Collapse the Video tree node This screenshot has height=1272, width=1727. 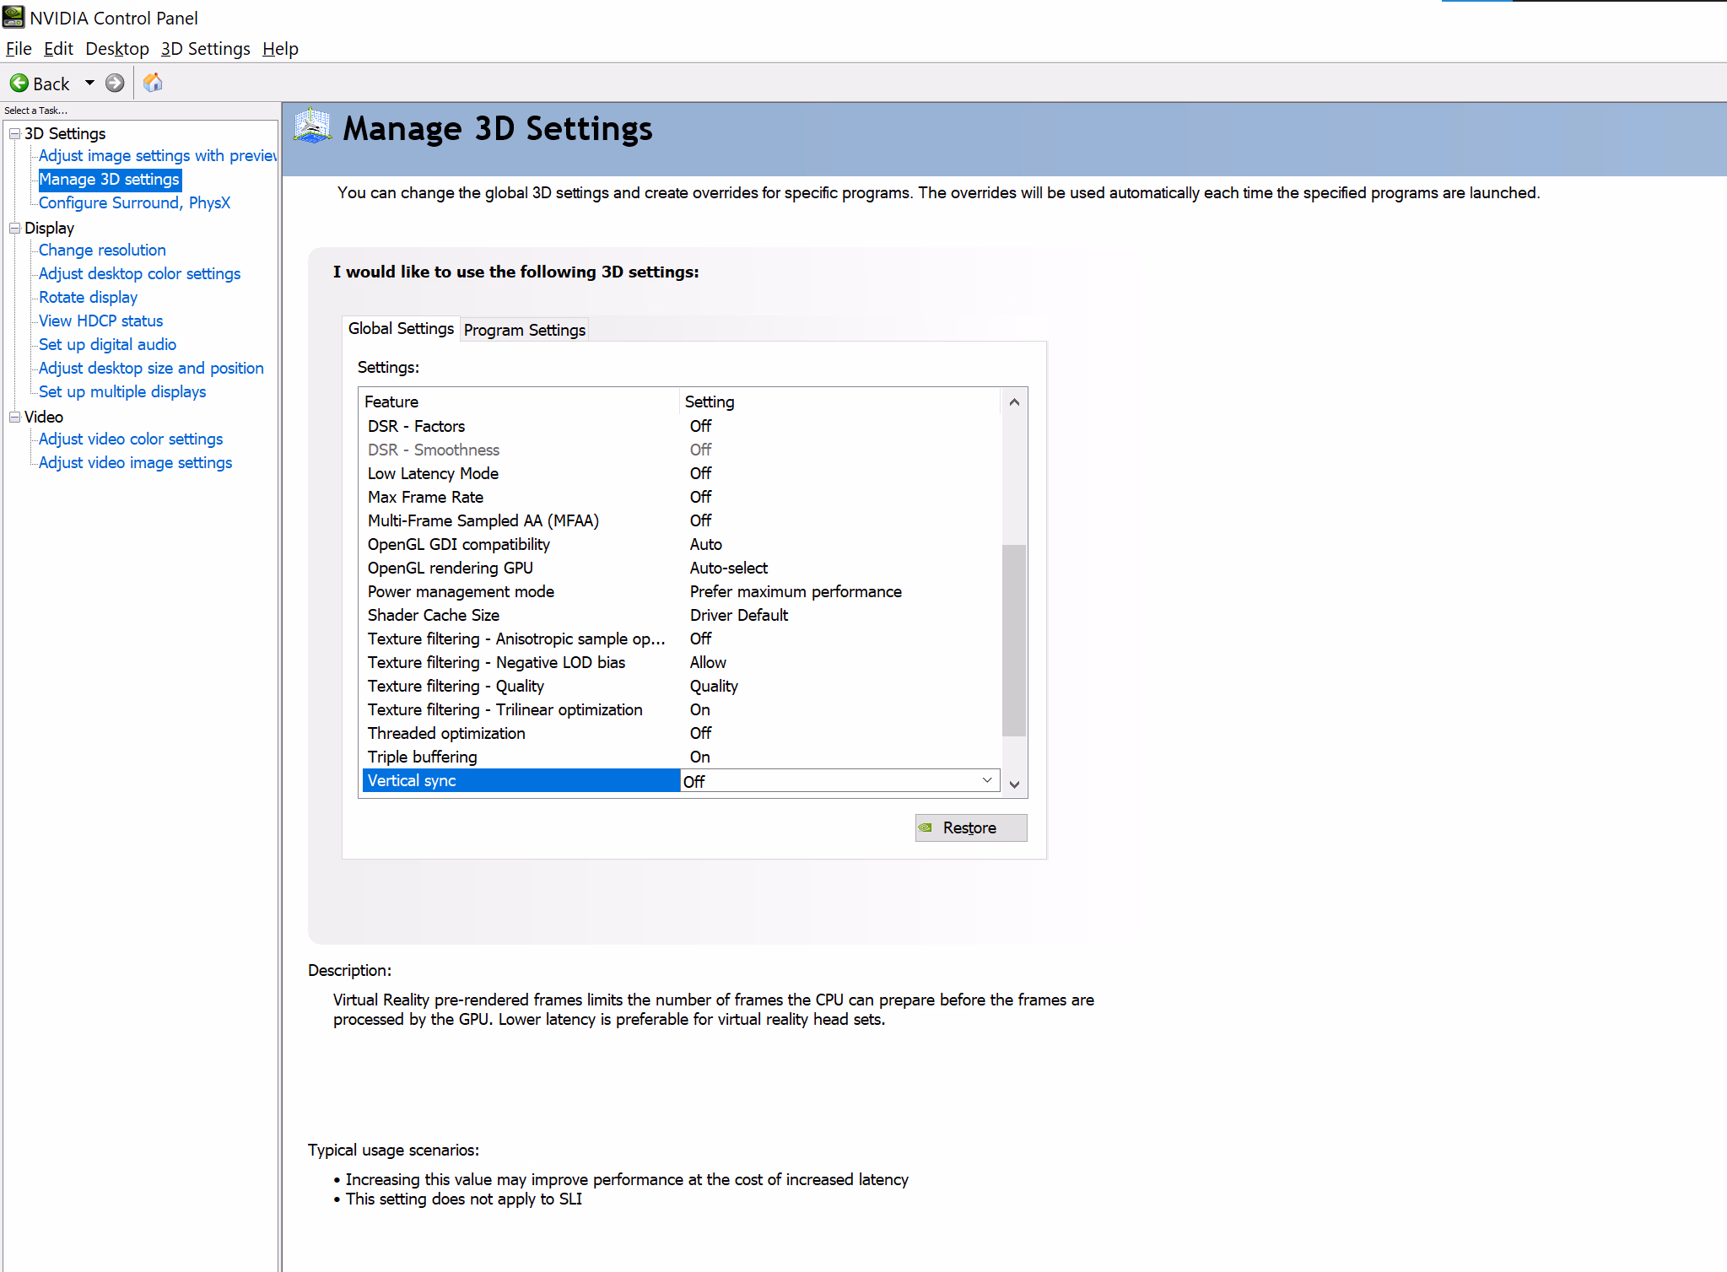(14, 418)
